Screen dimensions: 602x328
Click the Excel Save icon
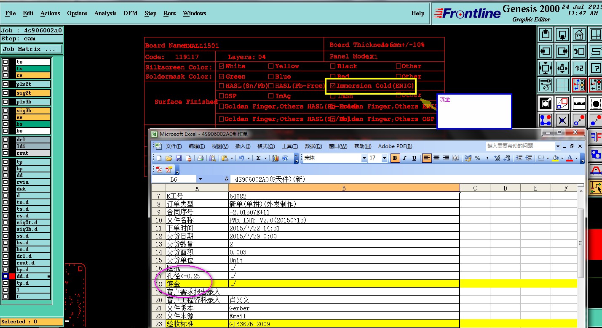coord(179,158)
